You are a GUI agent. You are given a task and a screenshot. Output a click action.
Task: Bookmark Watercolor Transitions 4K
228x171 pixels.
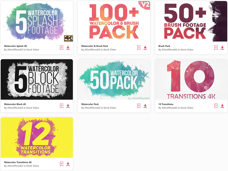(x=62, y=164)
